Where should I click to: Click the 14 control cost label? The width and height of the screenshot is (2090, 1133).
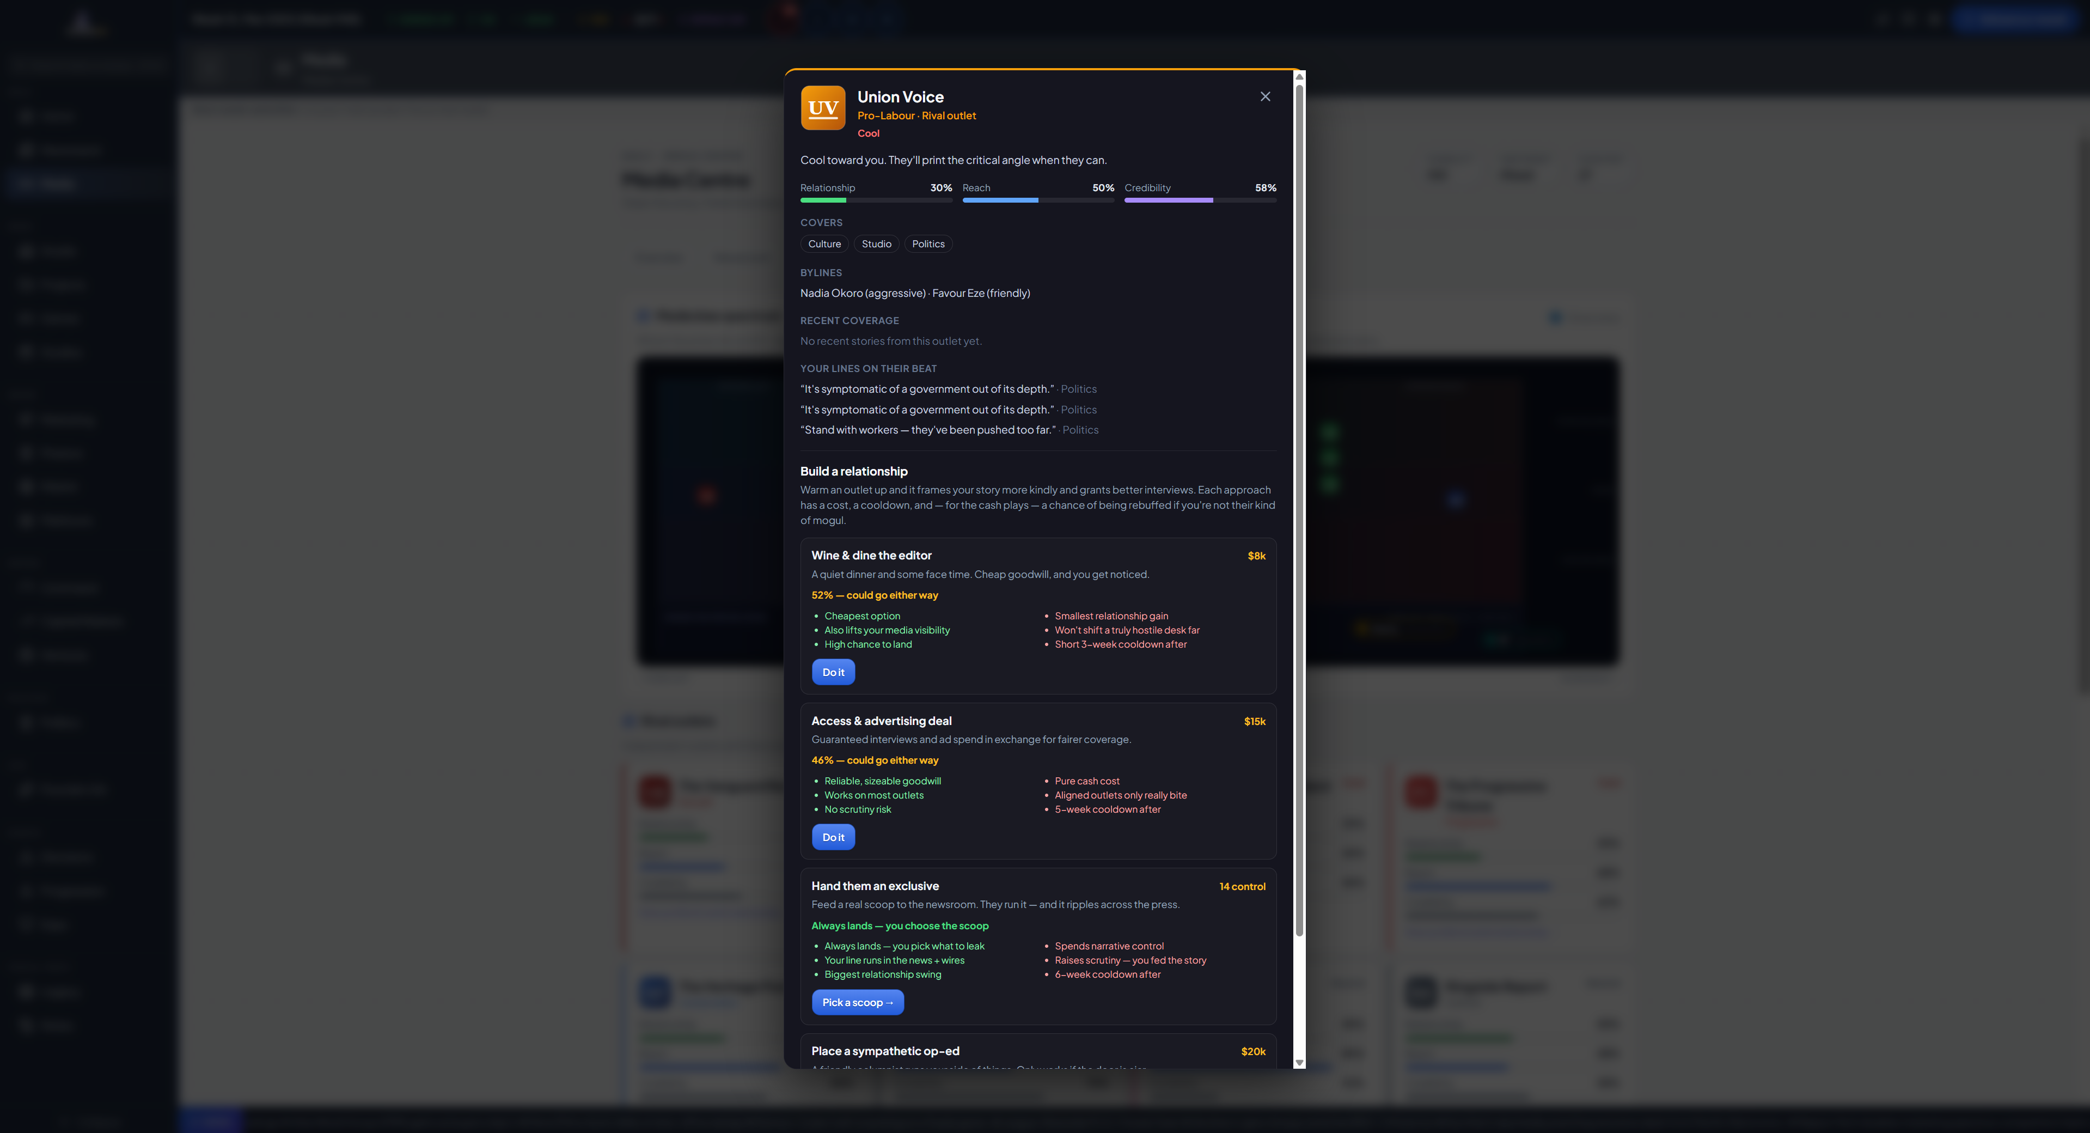[1242, 886]
